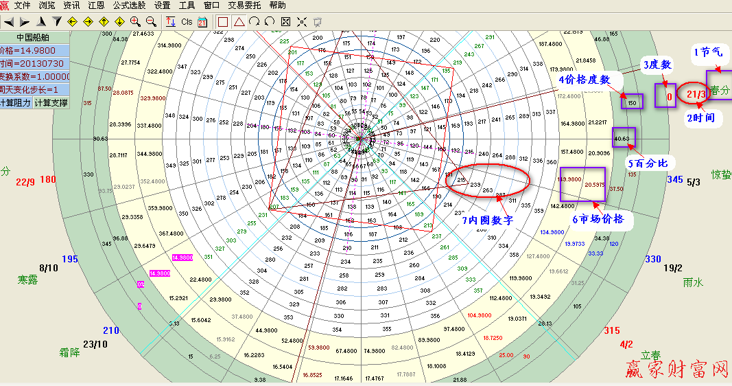Click the 计算阻力 button
732x386 pixels.
16,102
